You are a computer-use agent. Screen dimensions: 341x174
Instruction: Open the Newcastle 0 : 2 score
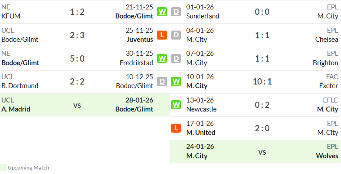pos(262,105)
